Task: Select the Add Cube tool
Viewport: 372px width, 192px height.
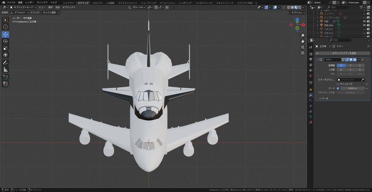Action: 6,77
